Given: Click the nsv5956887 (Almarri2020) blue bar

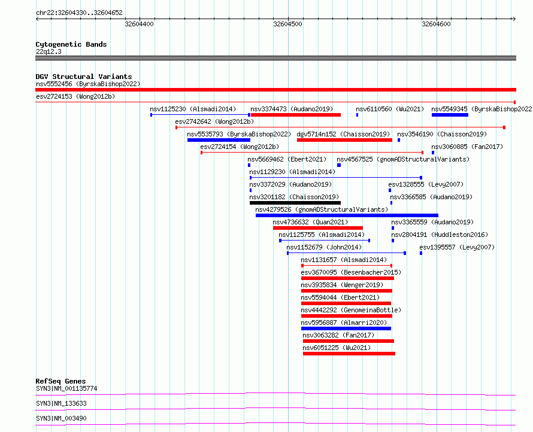Looking at the screenshot, I should pos(346,328).
